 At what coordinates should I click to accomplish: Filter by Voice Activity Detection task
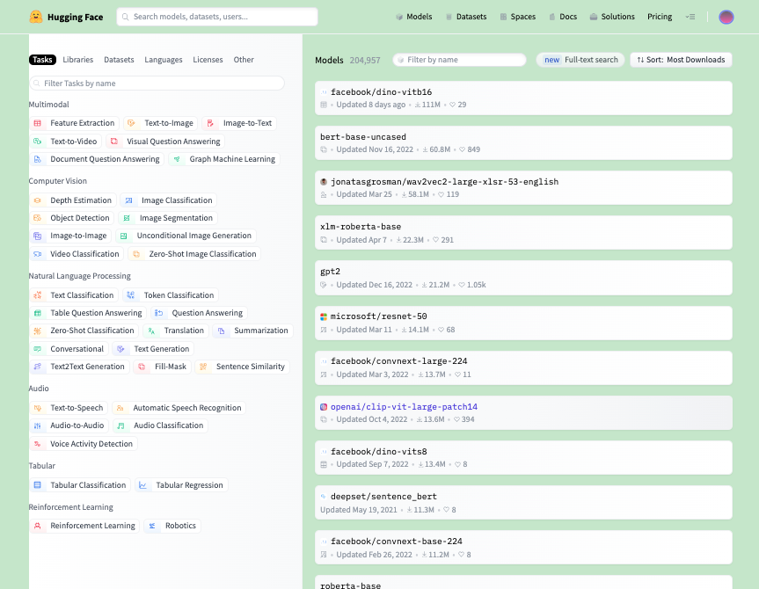pos(84,444)
